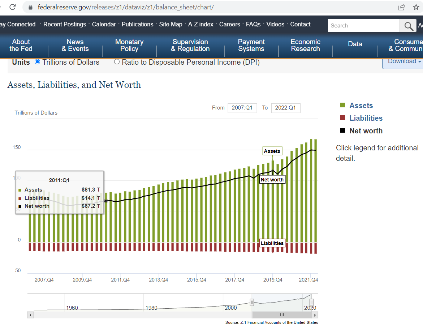Toggle the Liabilities legend entry

pos(366,118)
